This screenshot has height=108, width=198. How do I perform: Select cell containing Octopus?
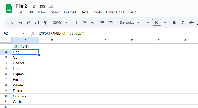coord(25,96)
